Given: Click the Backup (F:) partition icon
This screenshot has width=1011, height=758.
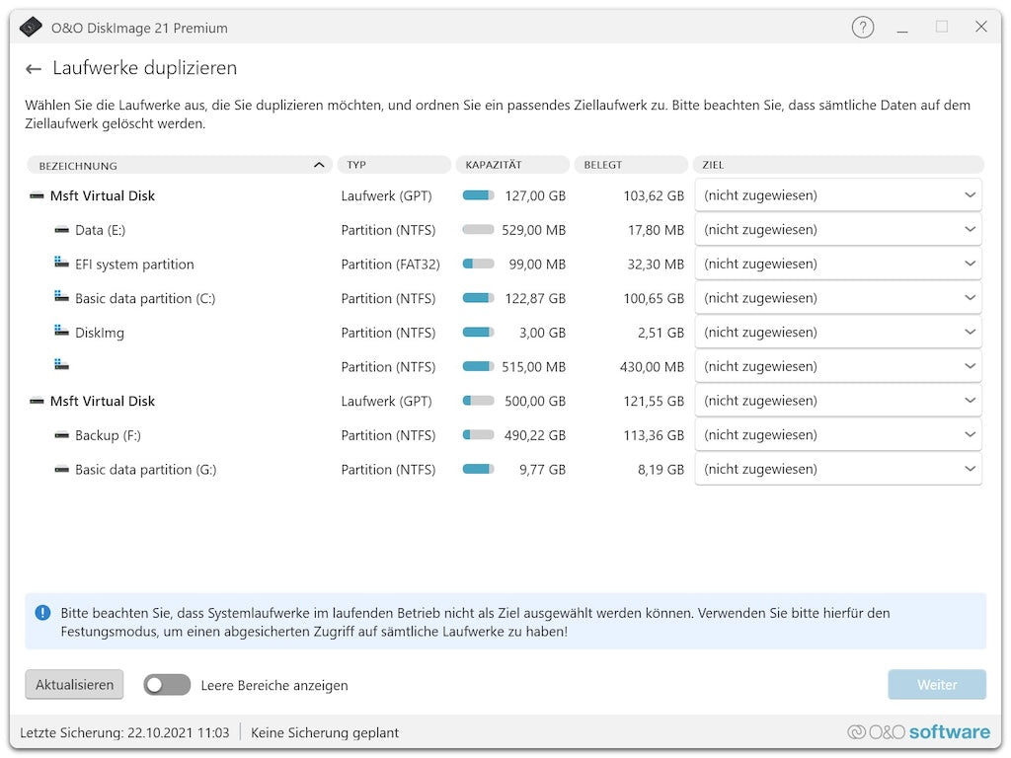Looking at the screenshot, I should 62,435.
